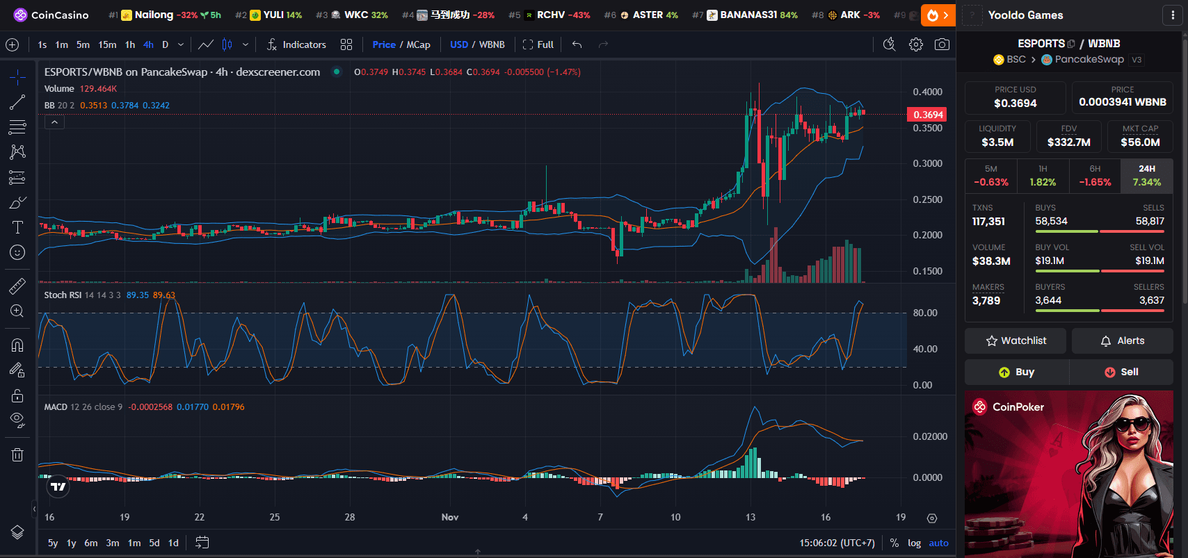Open the object tree layers panel

[17, 532]
